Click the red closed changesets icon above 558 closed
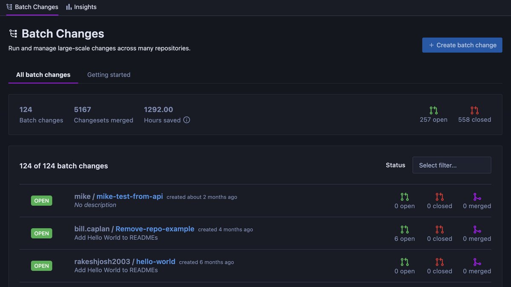Viewport: 511px width, 287px height. 474,111
